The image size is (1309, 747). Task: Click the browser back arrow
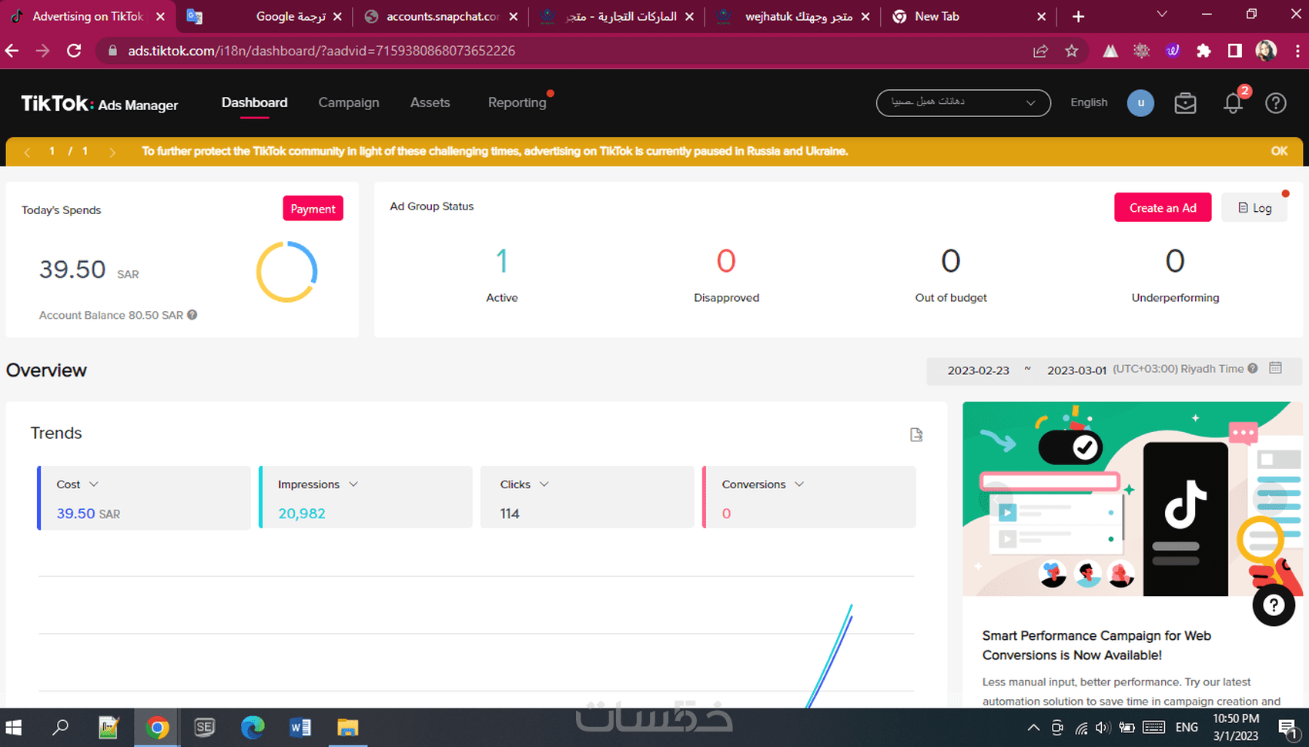pos(12,51)
